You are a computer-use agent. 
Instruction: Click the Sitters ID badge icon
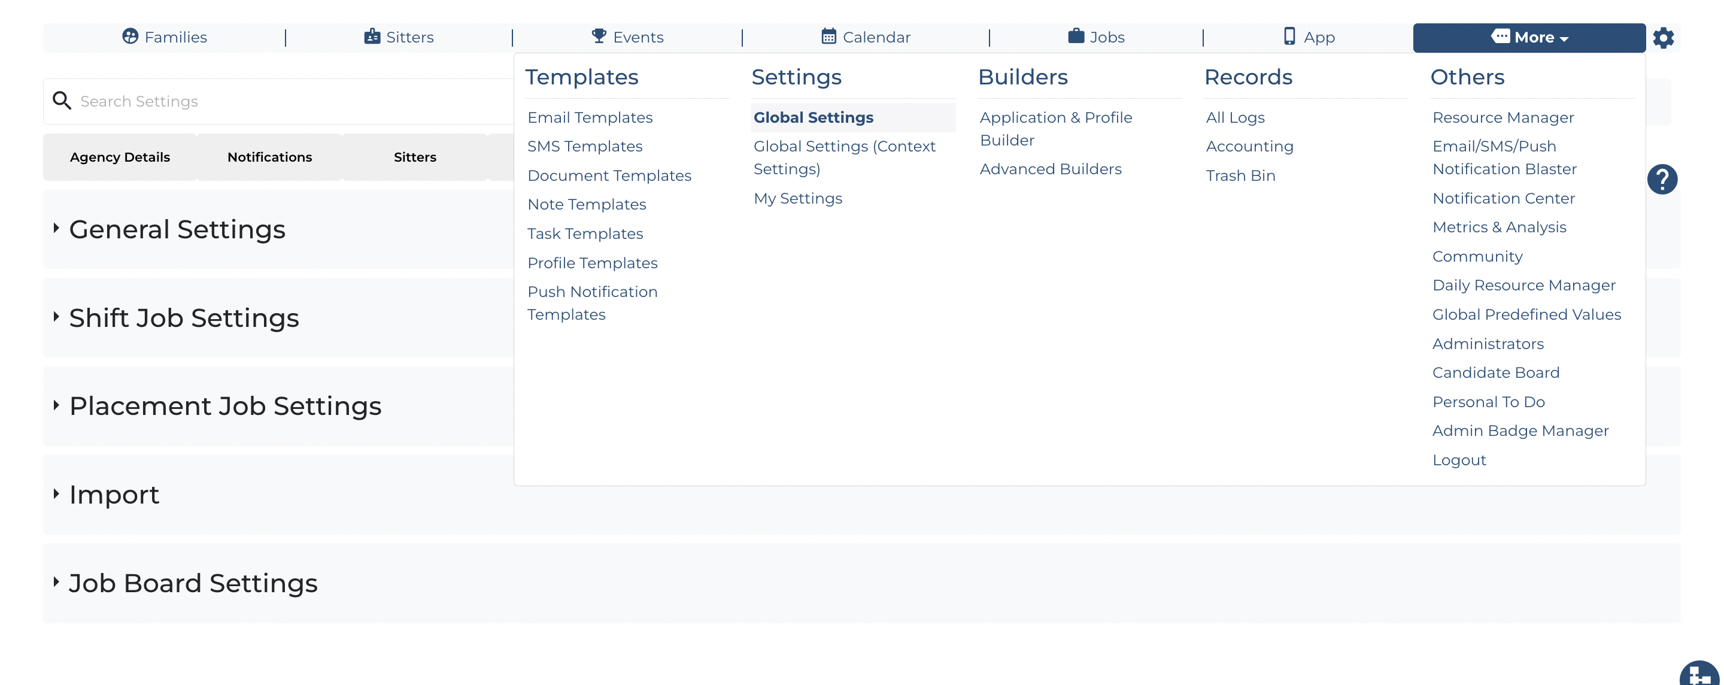coord(372,36)
